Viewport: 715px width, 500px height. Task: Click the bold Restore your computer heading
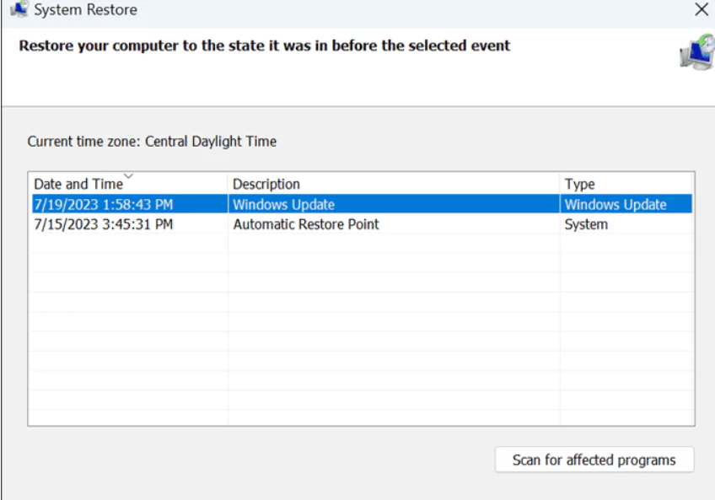click(264, 46)
